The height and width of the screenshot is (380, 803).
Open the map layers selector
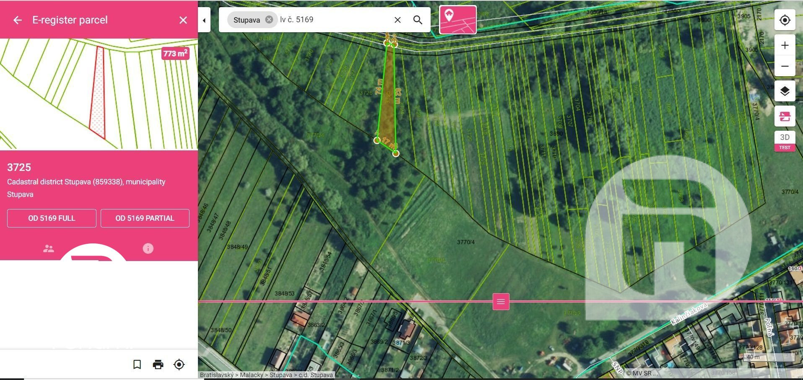[x=785, y=91]
